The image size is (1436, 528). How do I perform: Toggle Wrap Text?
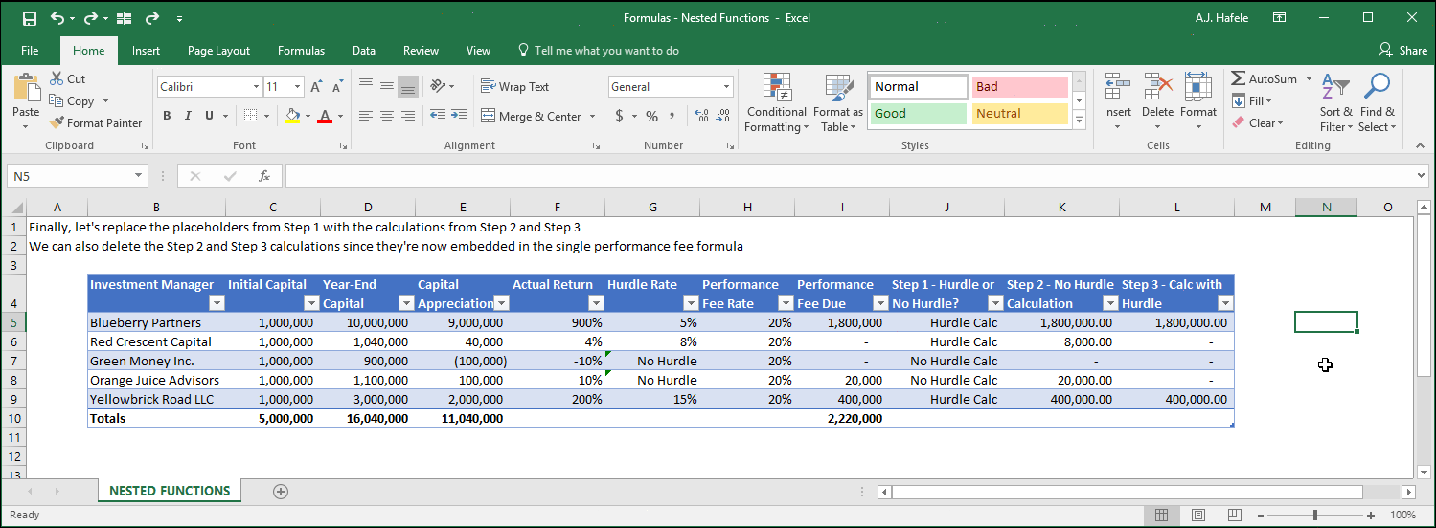point(514,86)
